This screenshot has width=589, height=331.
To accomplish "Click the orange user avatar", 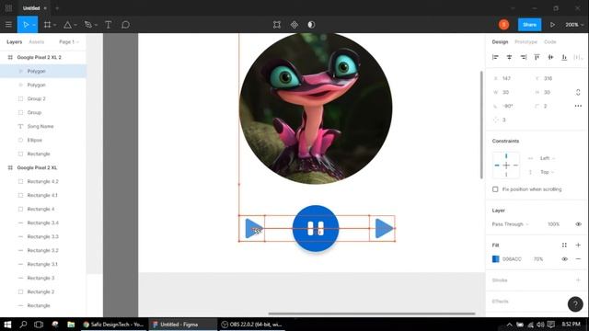I will pyautogui.click(x=503, y=25).
